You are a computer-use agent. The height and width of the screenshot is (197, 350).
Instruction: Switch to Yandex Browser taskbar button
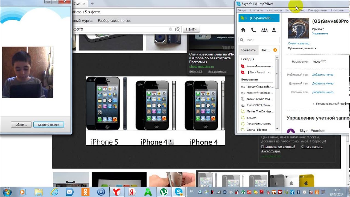(x=117, y=192)
